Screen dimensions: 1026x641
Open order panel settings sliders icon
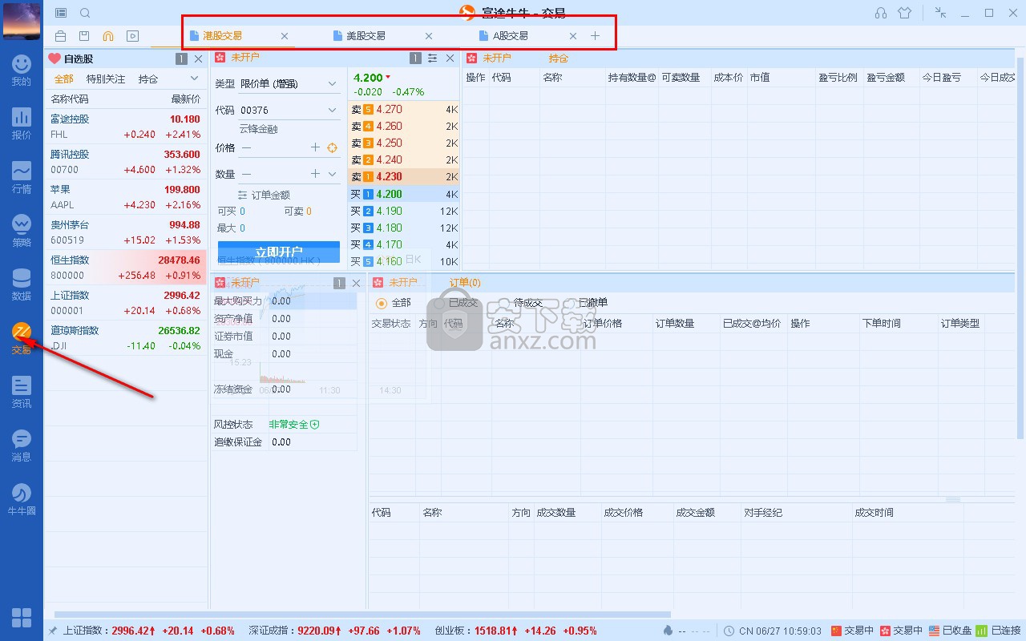pos(432,58)
